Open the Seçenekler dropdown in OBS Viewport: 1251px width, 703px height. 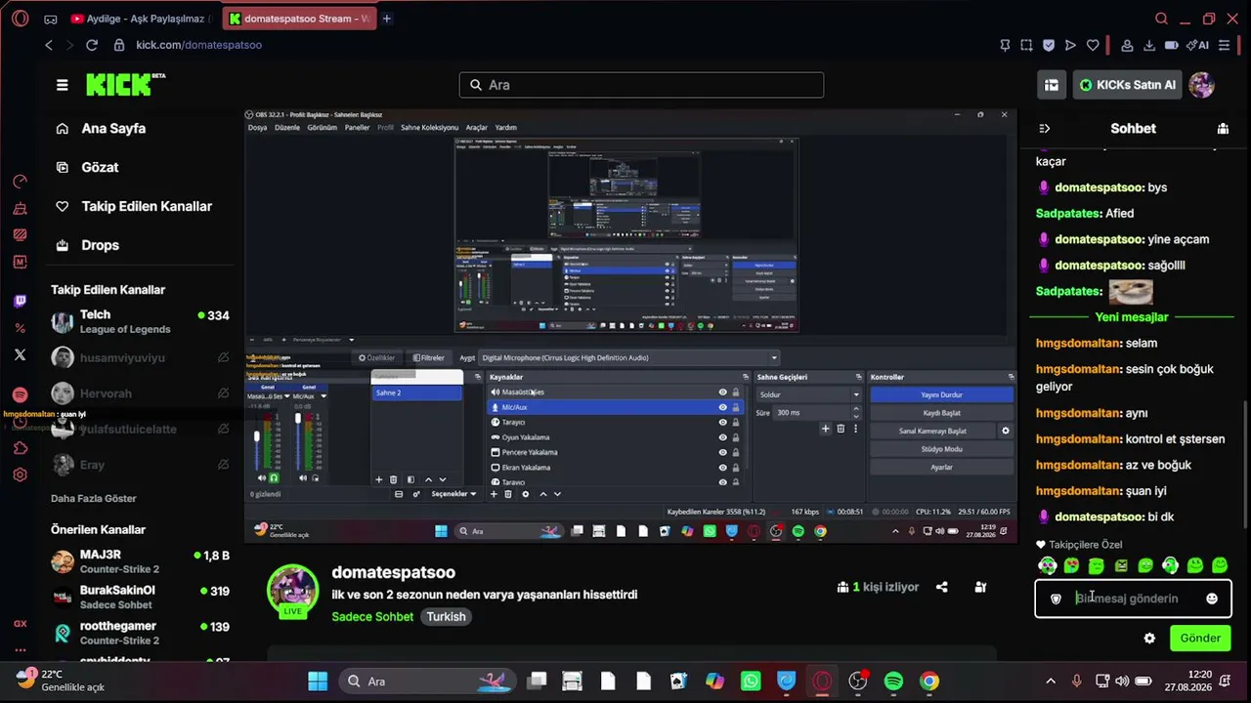coord(453,494)
